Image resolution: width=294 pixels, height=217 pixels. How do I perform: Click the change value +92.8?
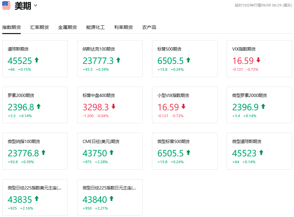tap(13, 162)
